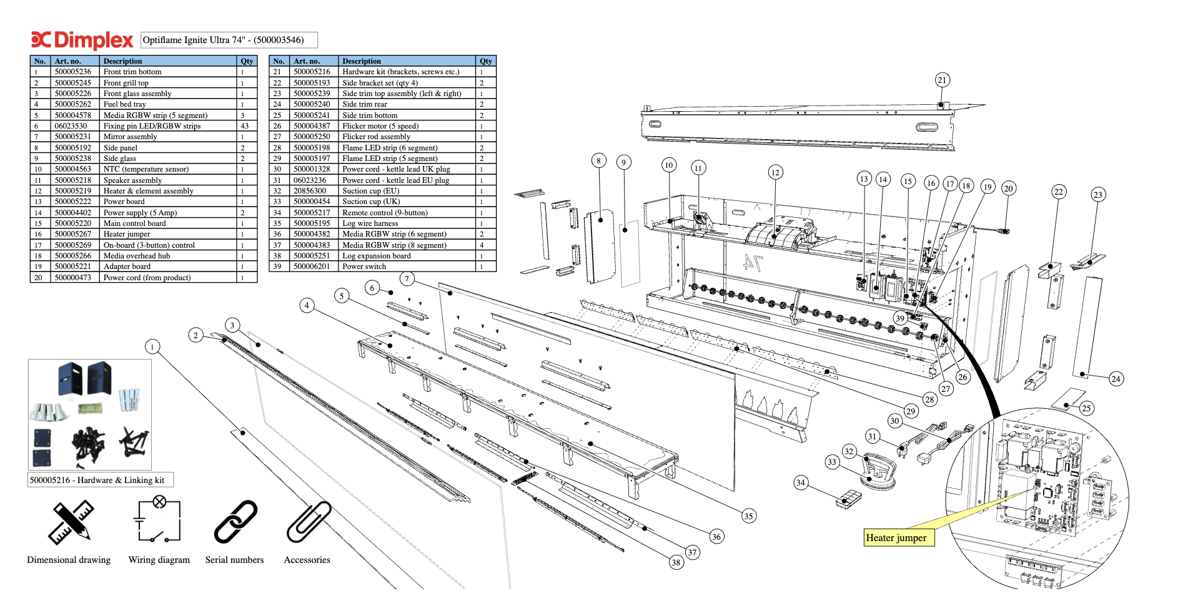Screen dimensions: 1193x596
Task: Click the Serial numbers chain link icon
Action: click(235, 522)
